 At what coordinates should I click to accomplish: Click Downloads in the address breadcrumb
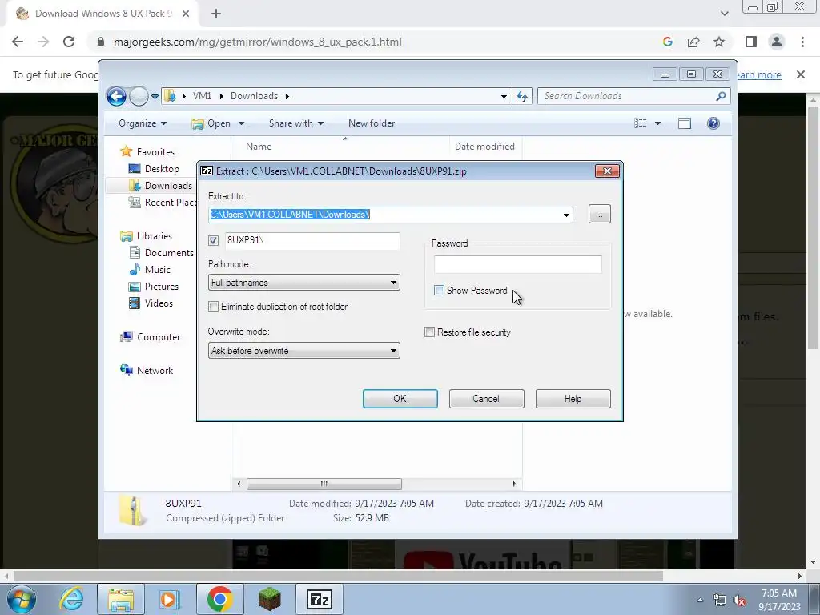pyautogui.click(x=254, y=96)
